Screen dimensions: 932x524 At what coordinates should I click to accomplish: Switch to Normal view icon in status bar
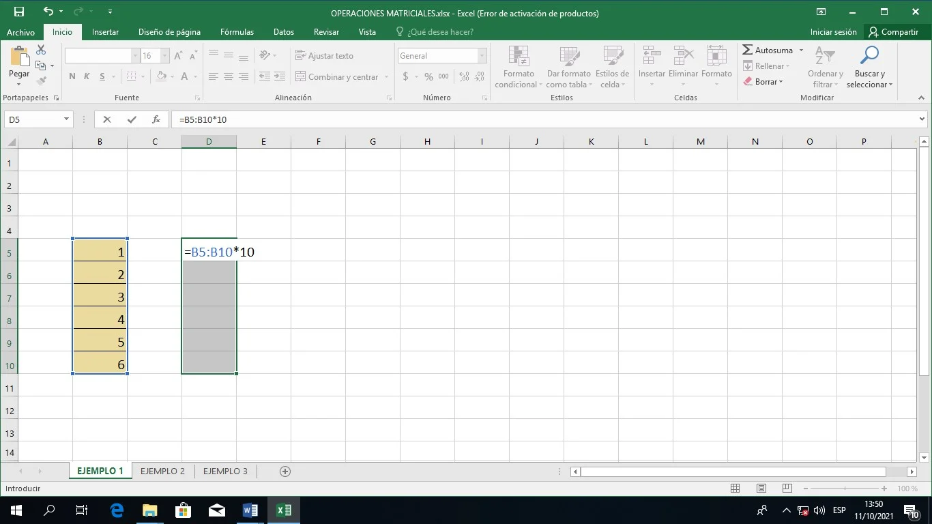pyautogui.click(x=736, y=489)
